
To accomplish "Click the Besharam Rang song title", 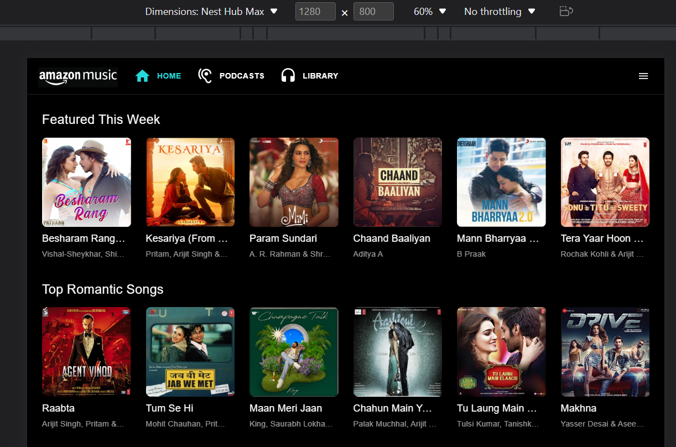I will click(84, 238).
